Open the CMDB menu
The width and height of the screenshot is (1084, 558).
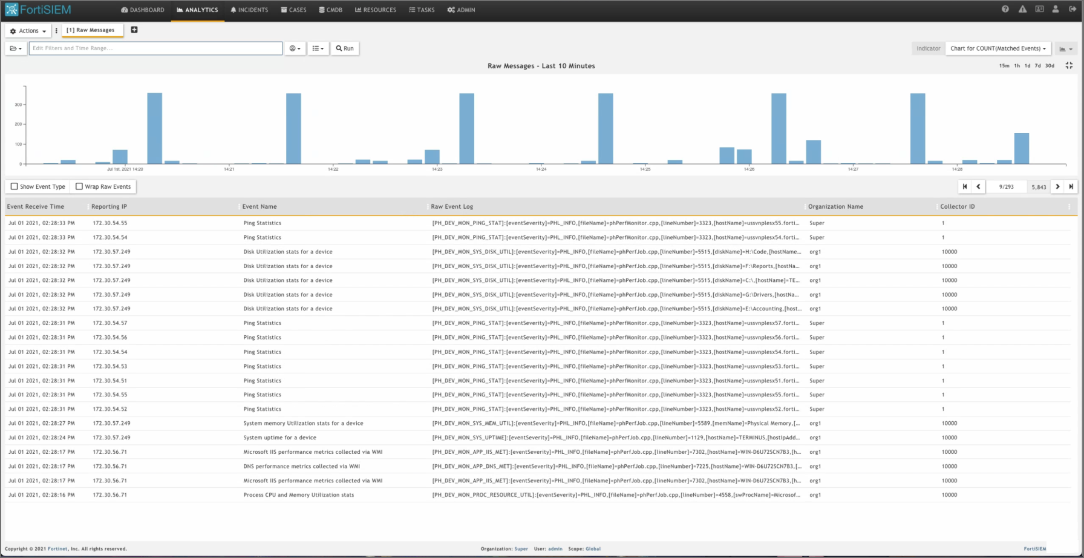pyautogui.click(x=330, y=10)
